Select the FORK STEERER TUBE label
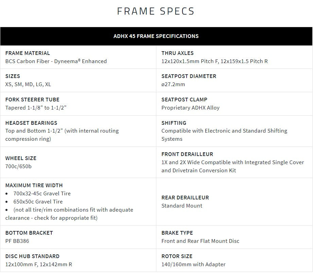The image size is (313, 273). (x=32, y=100)
